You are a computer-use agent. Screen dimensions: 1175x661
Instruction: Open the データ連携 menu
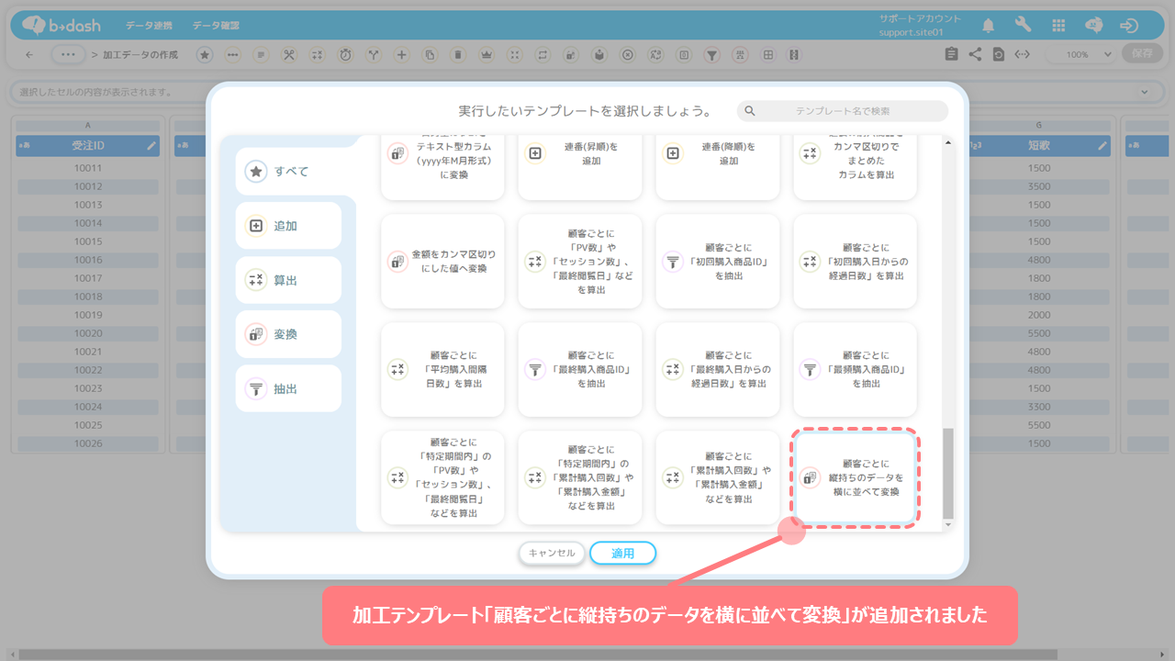pos(149,25)
